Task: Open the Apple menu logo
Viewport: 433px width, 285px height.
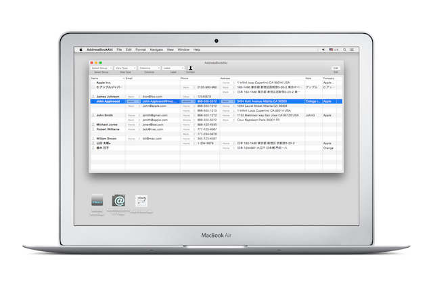Action: [x=81, y=50]
